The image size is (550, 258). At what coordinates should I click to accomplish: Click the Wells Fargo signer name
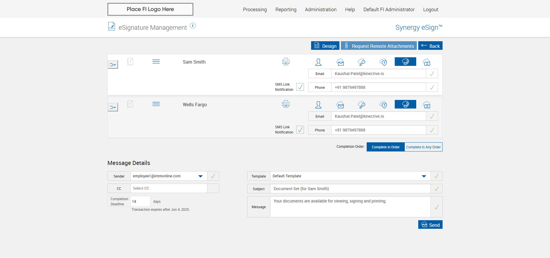tap(195, 105)
